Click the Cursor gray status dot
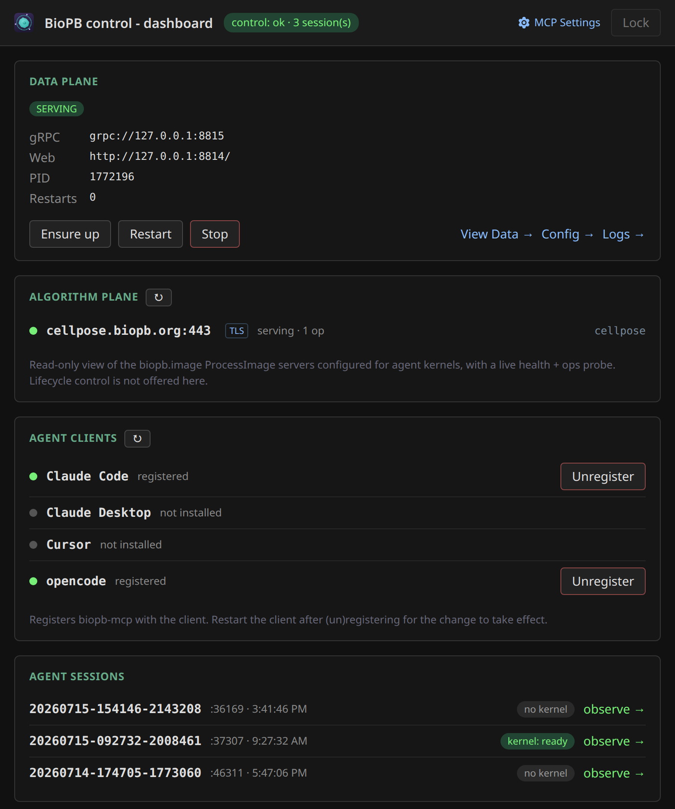 (33, 545)
